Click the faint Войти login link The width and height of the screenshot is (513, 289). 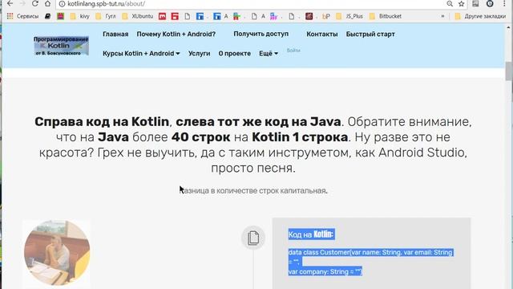click(293, 51)
